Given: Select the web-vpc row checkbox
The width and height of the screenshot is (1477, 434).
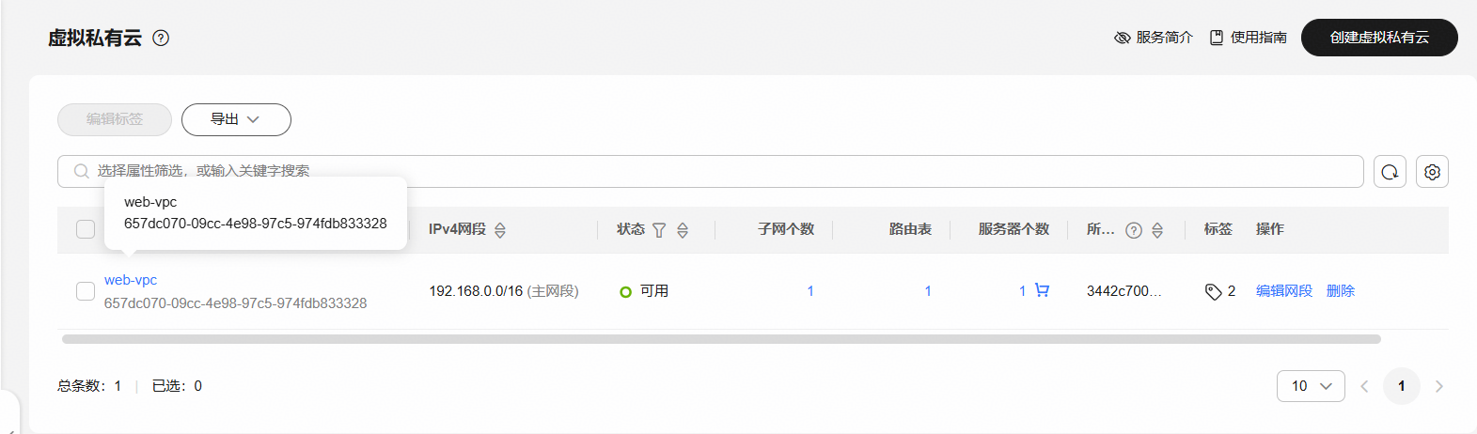Looking at the screenshot, I should pos(86,291).
